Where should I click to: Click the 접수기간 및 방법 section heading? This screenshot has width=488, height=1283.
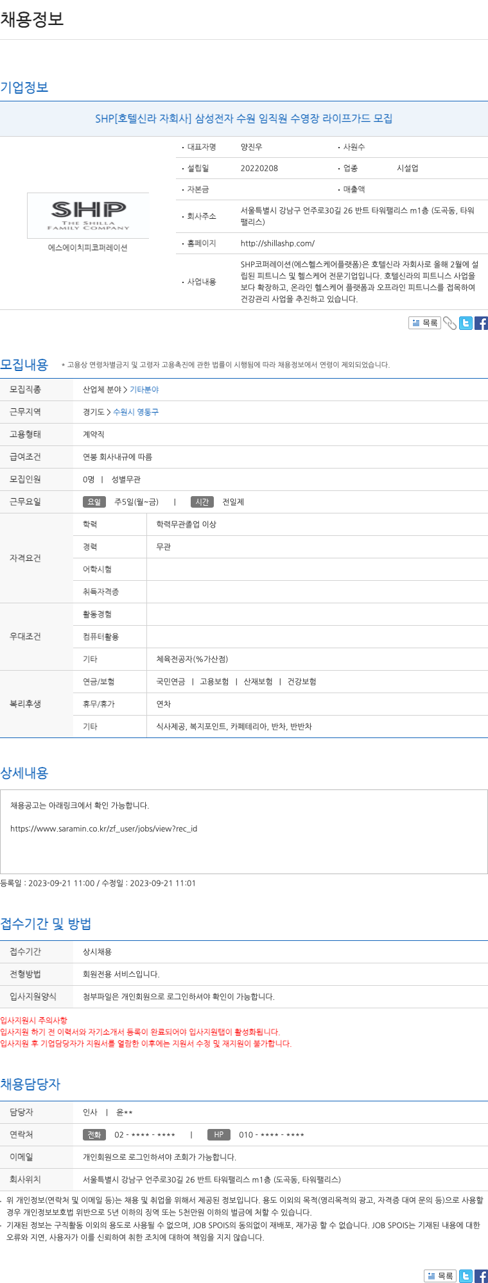(x=46, y=924)
